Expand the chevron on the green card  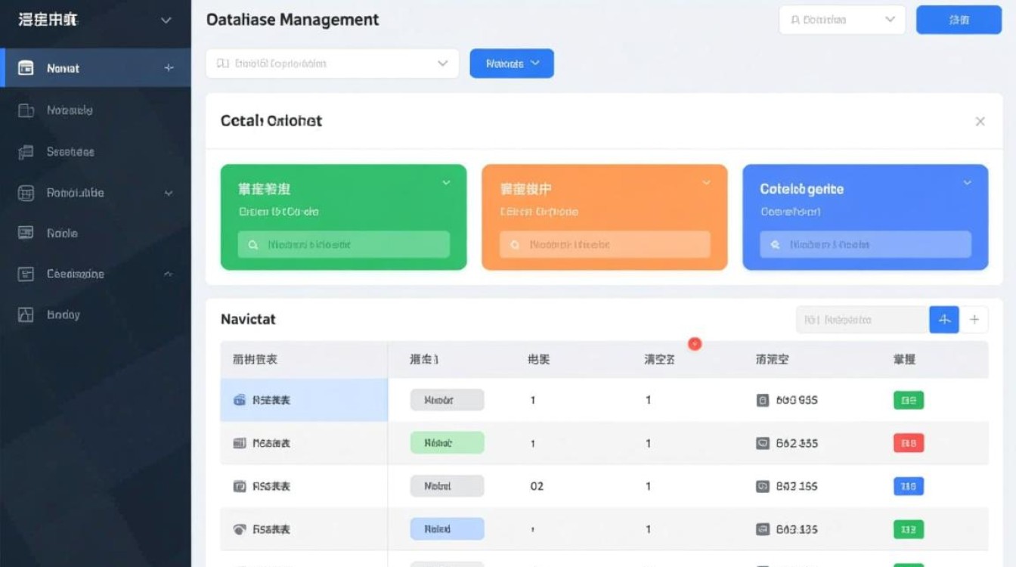[446, 183]
